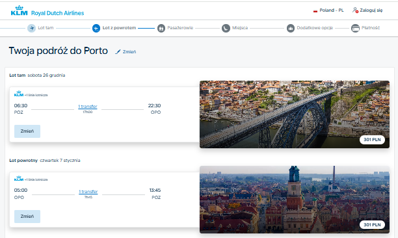Click the KLM crown logo
This screenshot has width=398, height=238.
coord(19,10)
